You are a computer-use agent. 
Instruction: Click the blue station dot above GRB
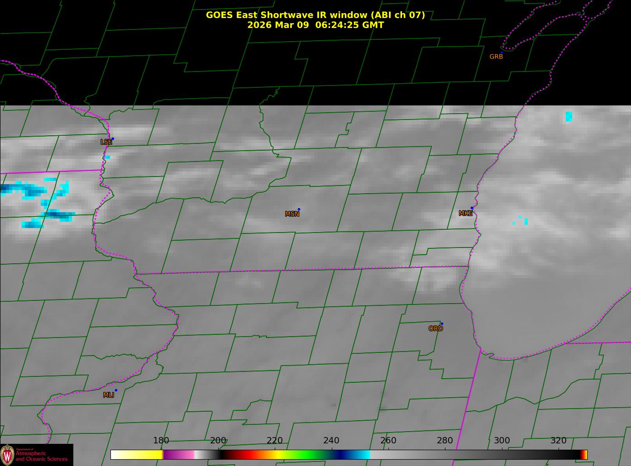(x=502, y=52)
